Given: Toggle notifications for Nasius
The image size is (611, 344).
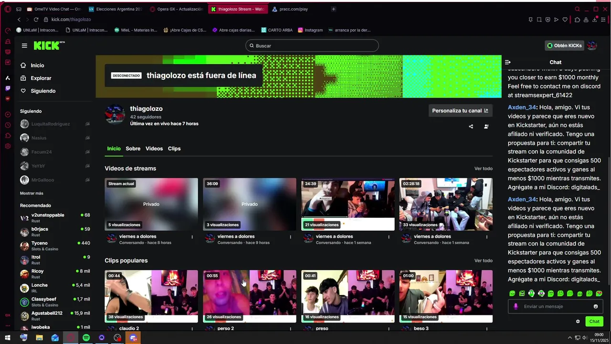Looking at the screenshot, I should [x=87, y=138].
